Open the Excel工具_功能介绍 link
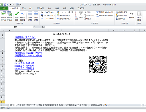 tap(24, 63)
